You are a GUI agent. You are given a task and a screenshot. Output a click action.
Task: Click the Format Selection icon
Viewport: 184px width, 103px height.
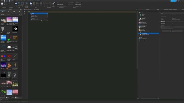(x=26, y=3)
